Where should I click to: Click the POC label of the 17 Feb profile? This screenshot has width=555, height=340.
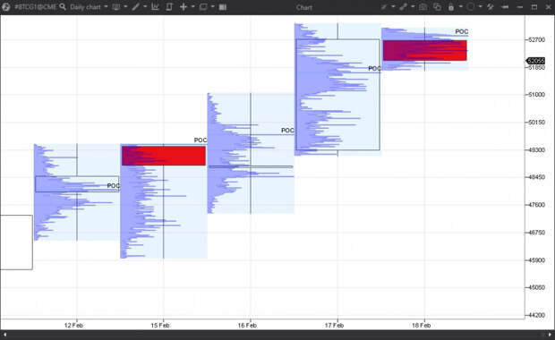374,68
